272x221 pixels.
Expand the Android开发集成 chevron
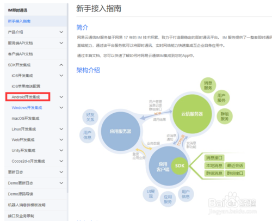61,97
